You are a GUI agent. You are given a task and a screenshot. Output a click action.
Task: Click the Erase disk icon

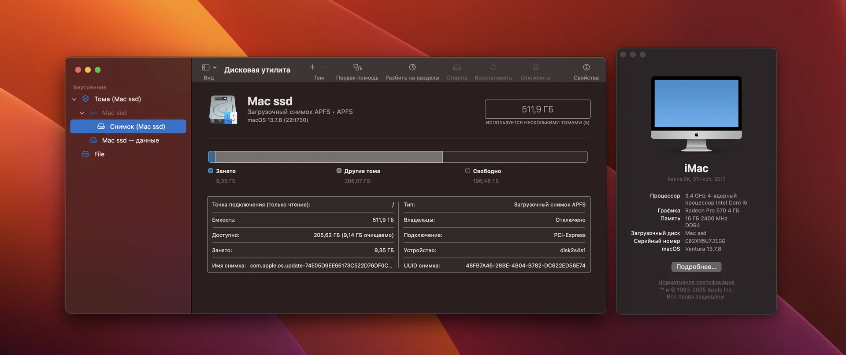click(x=457, y=67)
